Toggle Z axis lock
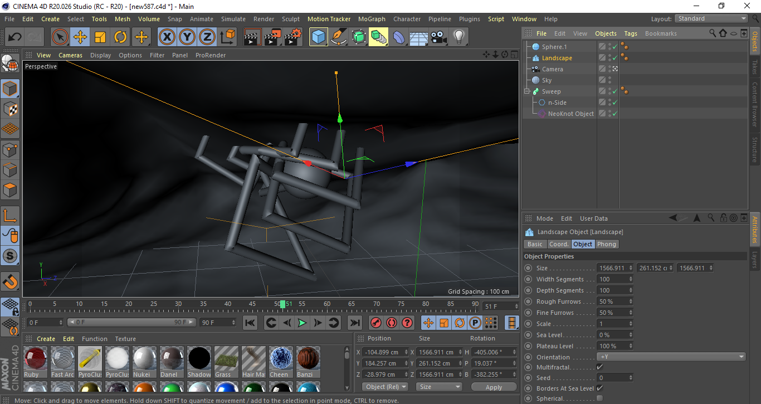Screen dimensions: 761x404 click(x=207, y=37)
